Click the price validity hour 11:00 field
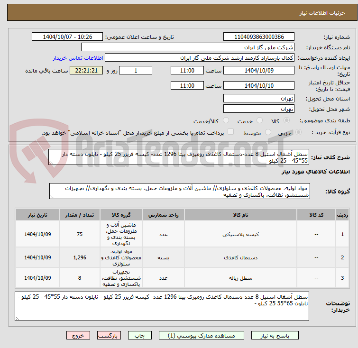This screenshot has height=348, width=358. tap(187, 85)
